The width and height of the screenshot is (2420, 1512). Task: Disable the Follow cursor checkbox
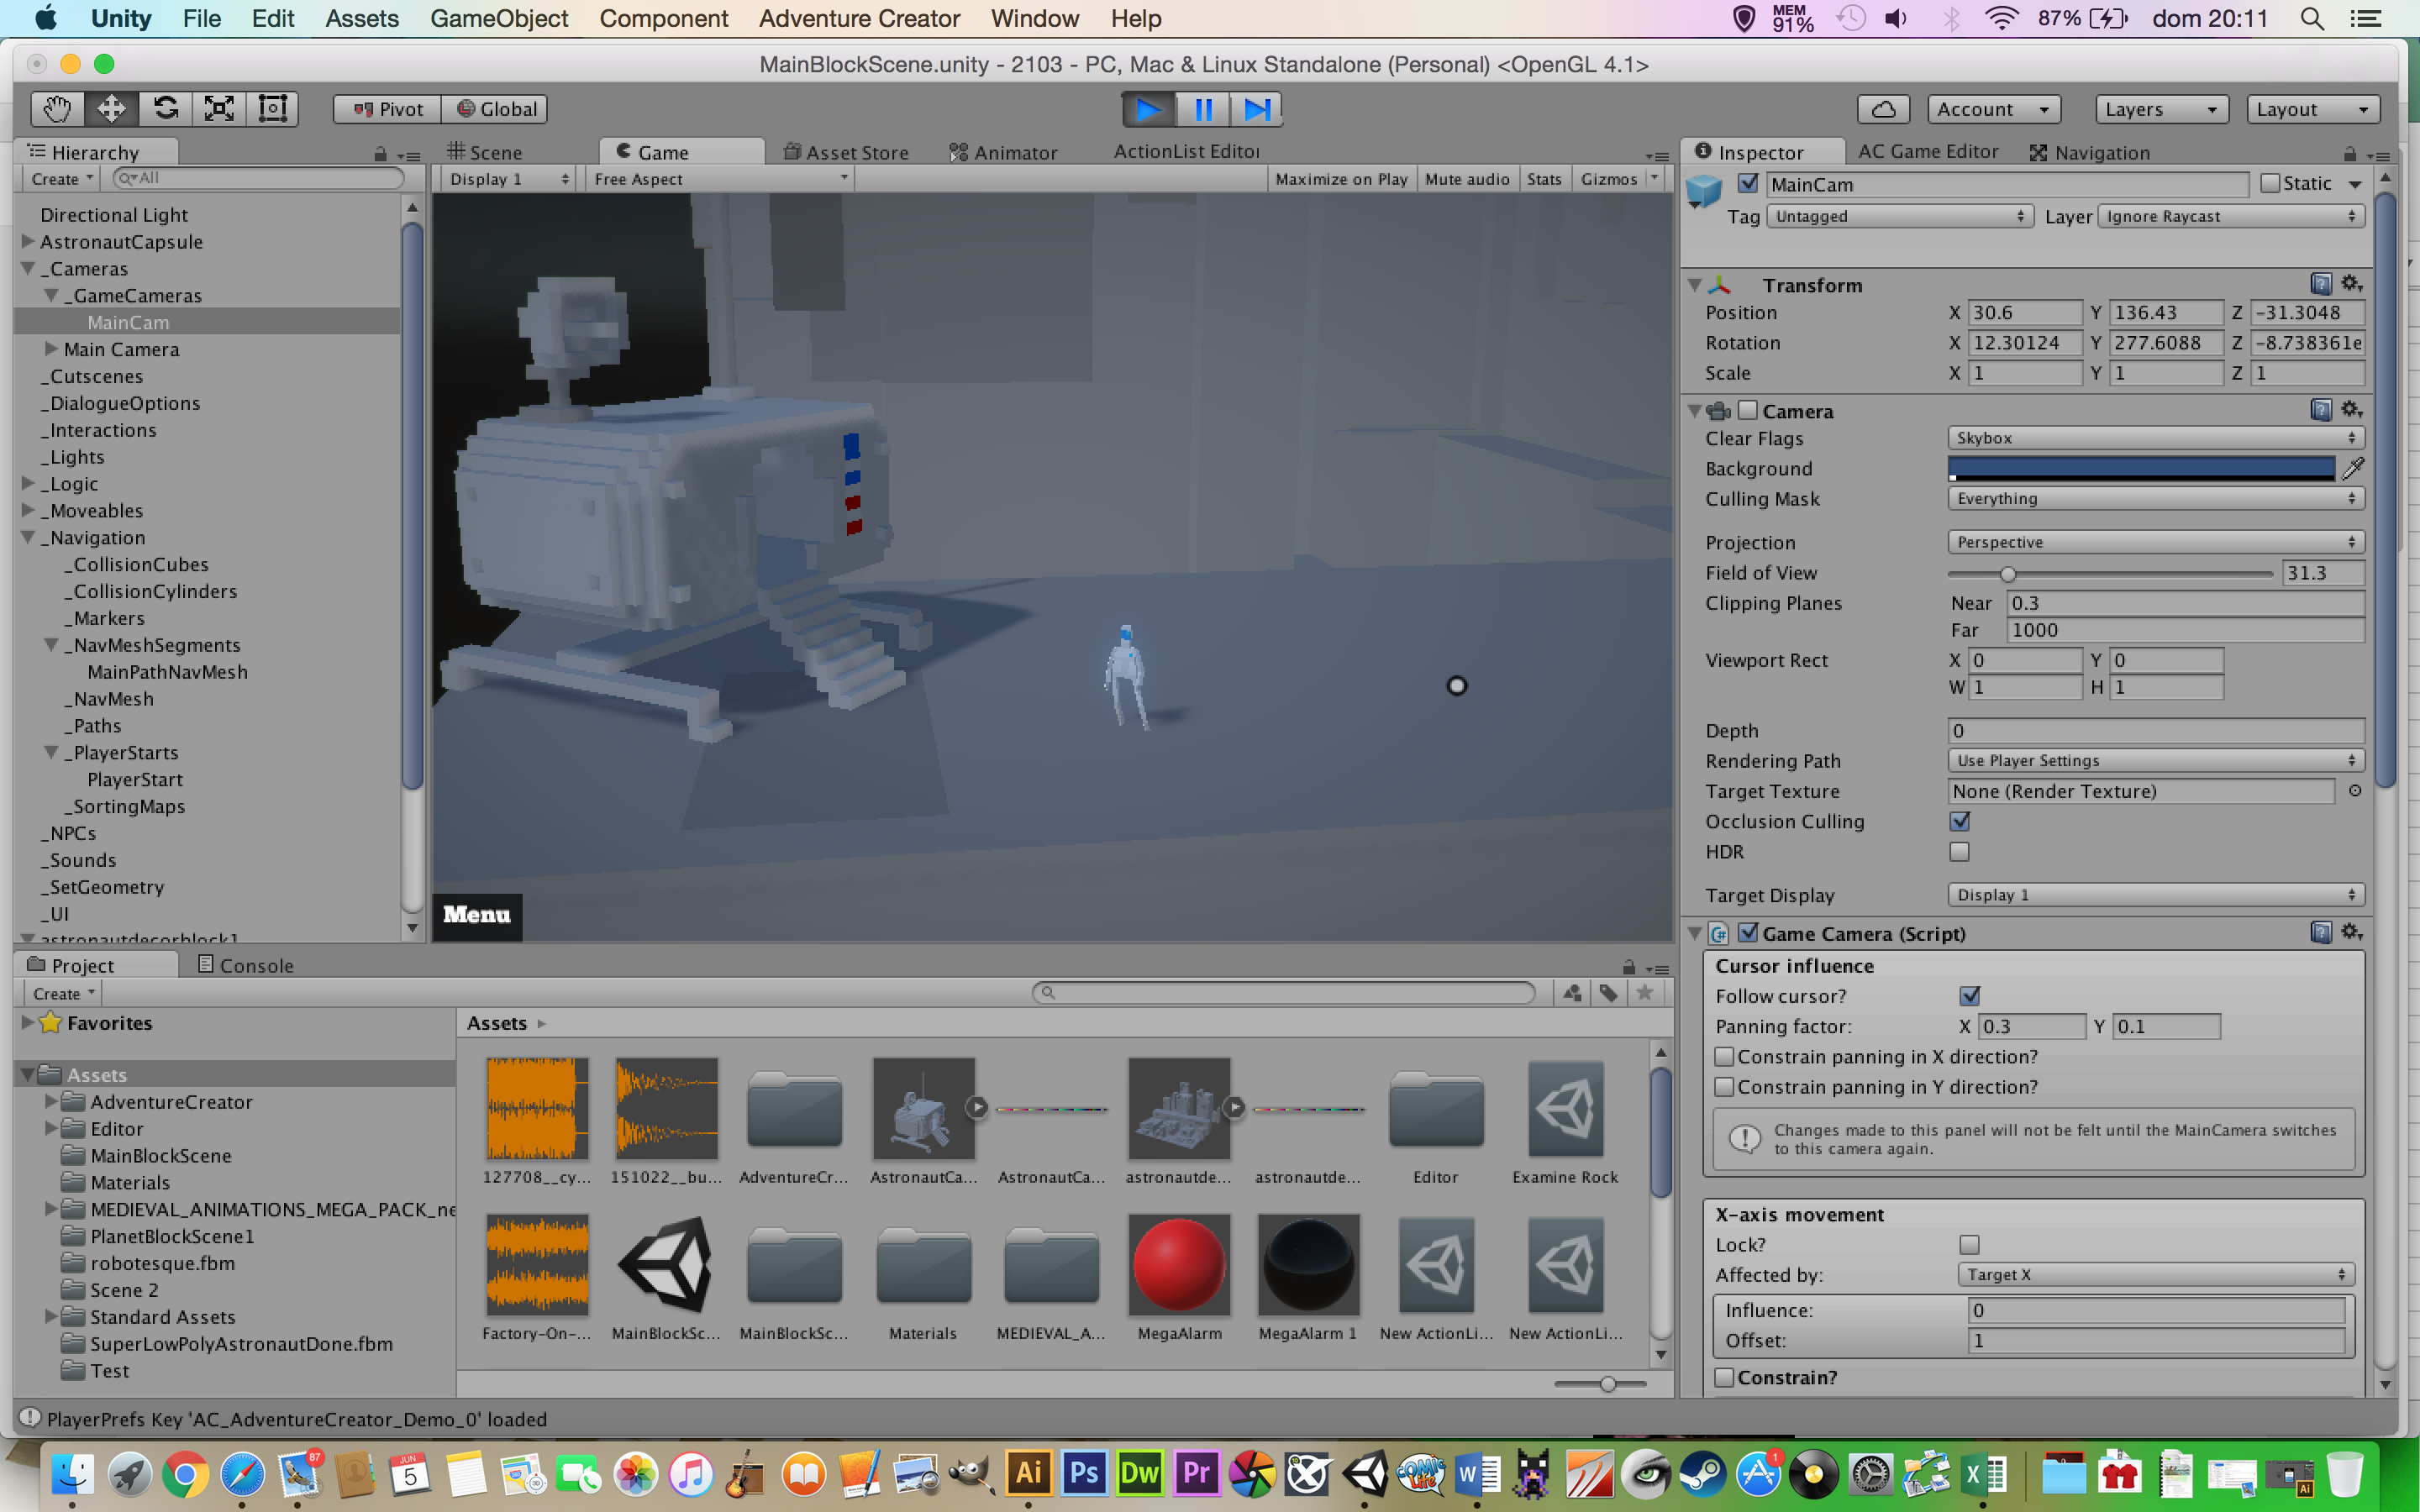[x=1969, y=996]
